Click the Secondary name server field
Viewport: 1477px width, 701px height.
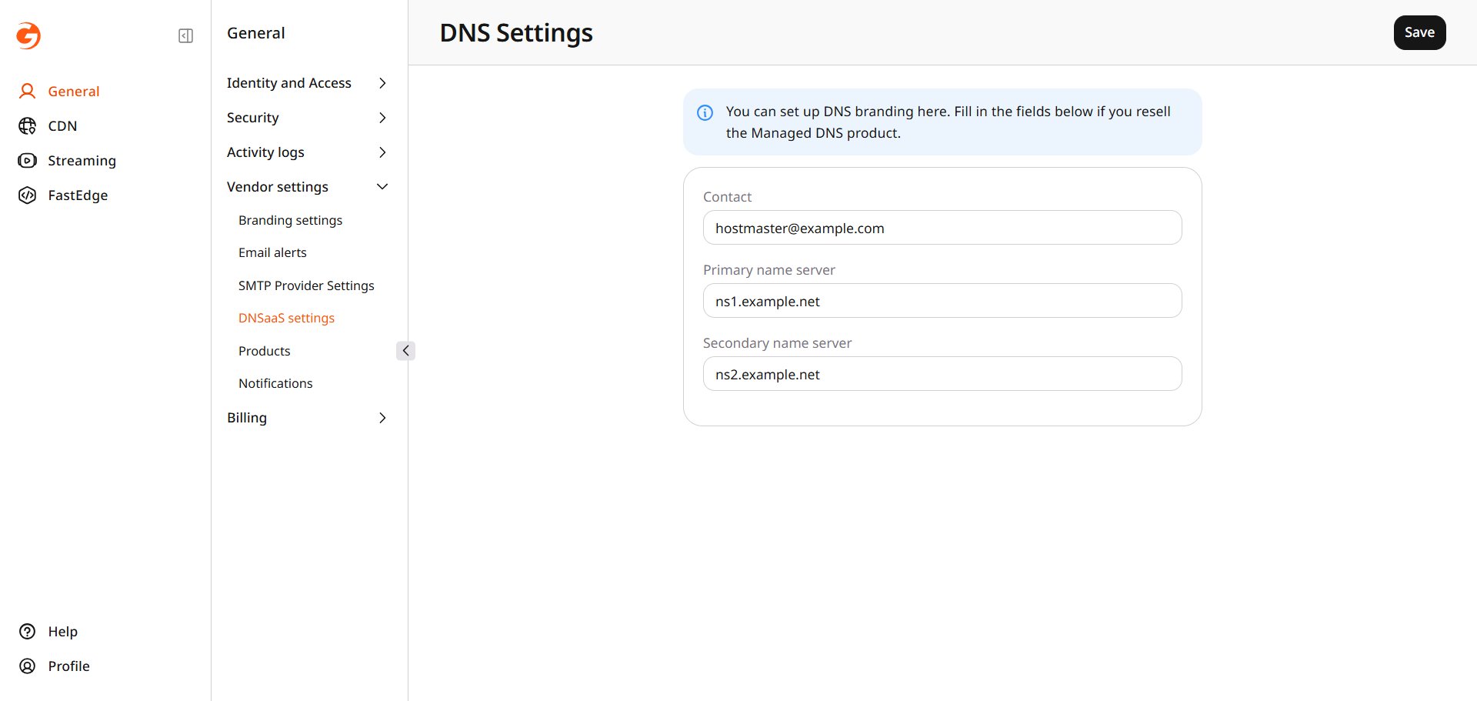(942, 374)
